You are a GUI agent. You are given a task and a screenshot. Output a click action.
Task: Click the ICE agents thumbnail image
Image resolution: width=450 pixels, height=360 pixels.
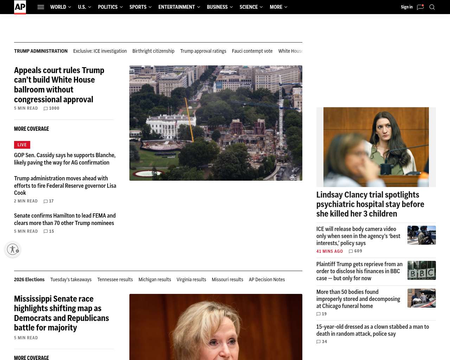422,235
